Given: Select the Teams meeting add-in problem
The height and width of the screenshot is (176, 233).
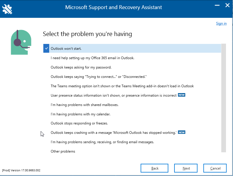Looking at the screenshot, I should (x=122, y=86).
